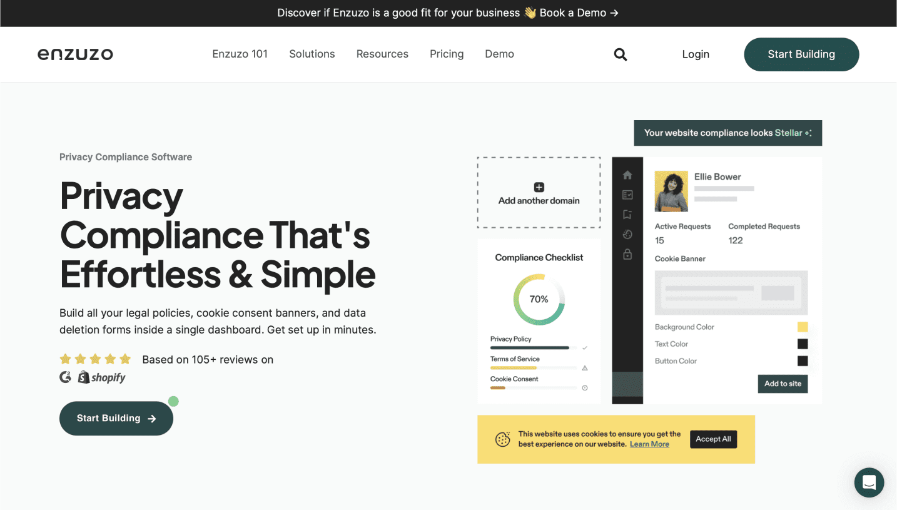Select the Home icon in the dashboard sidebar
The image size is (897, 510).
click(627, 175)
